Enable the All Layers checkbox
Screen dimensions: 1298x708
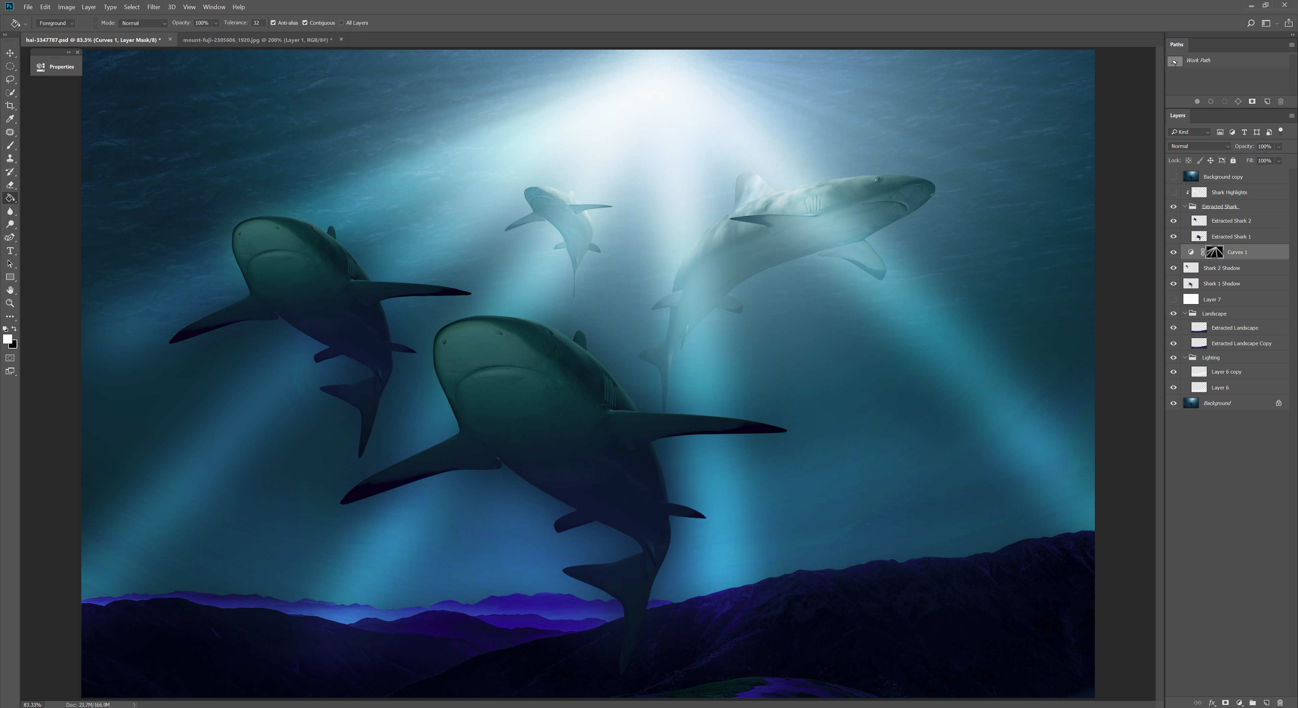pyautogui.click(x=342, y=23)
